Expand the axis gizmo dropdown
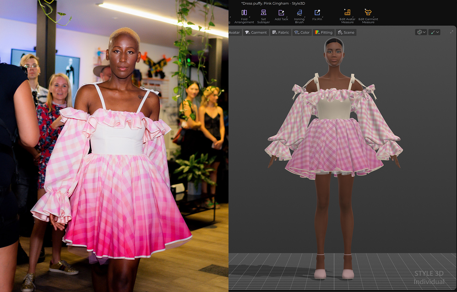457x292 pixels. pos(434,32)
